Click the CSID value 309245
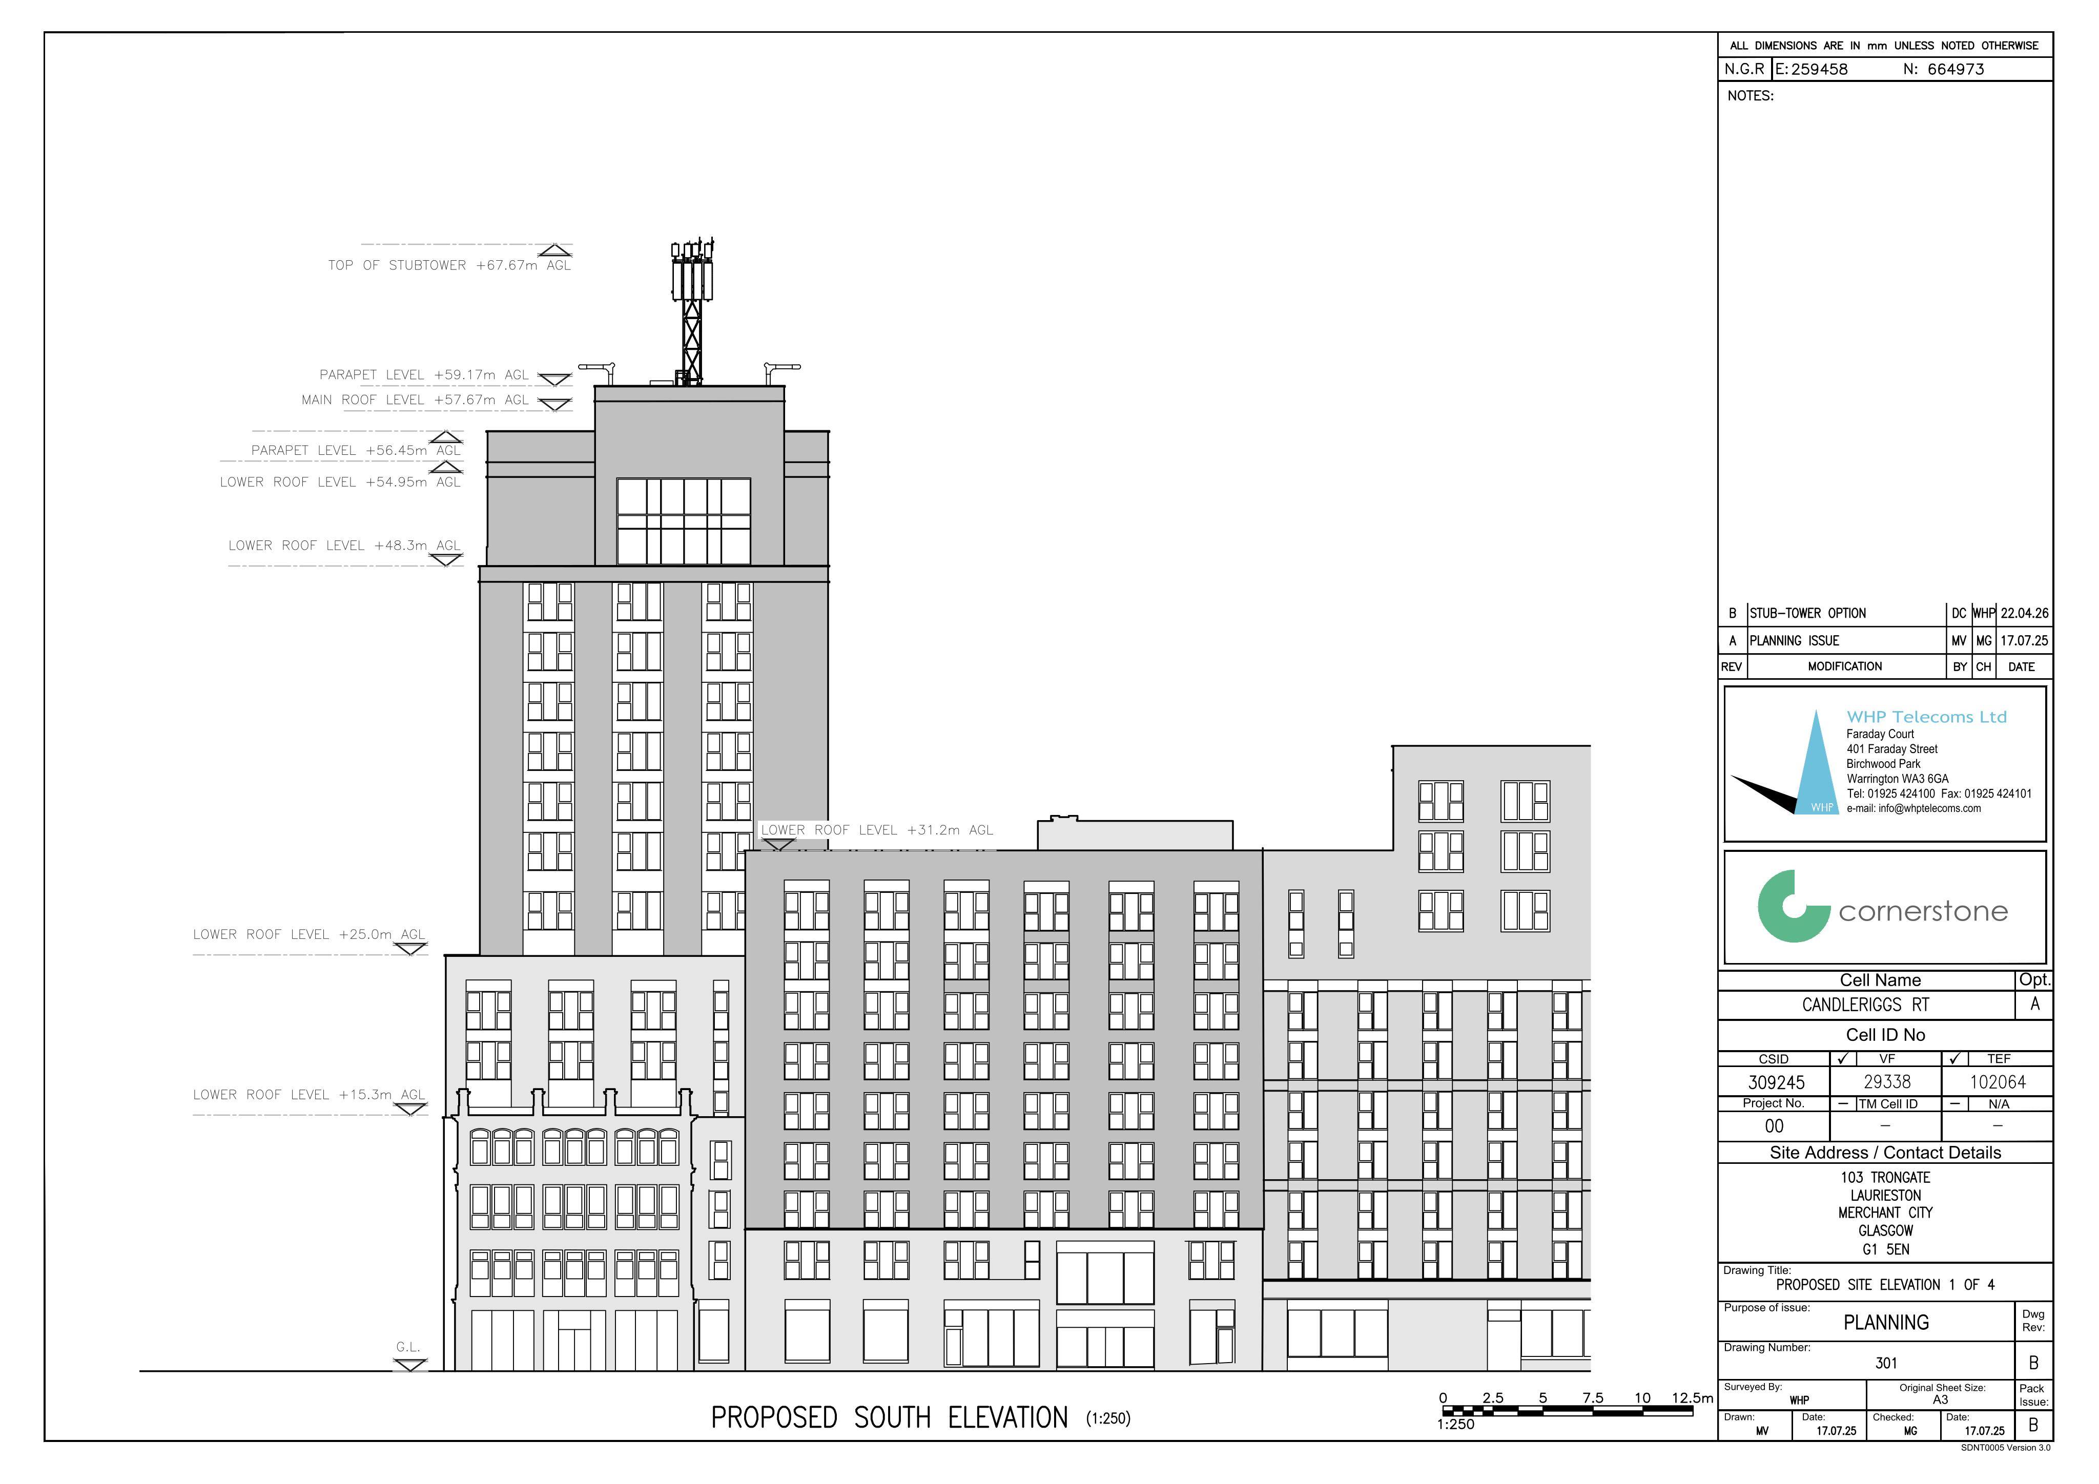2099x1484 pixels. pyautogui.click(x=1775, y=1083)
